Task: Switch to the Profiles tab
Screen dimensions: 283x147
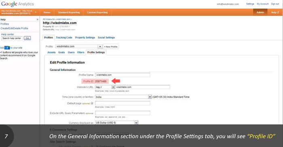Action: 49,38
